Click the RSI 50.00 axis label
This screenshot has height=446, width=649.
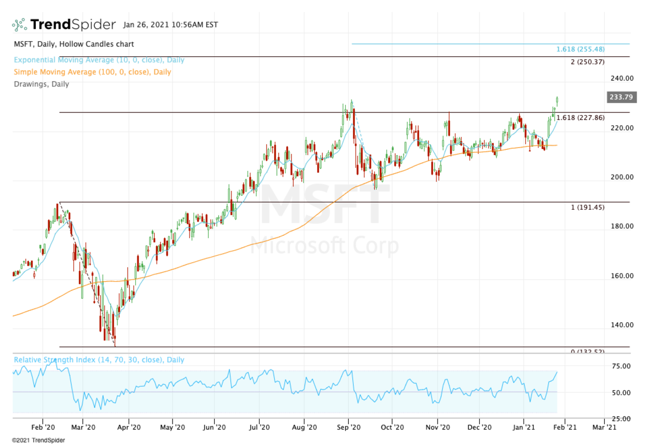click(622, 393)
